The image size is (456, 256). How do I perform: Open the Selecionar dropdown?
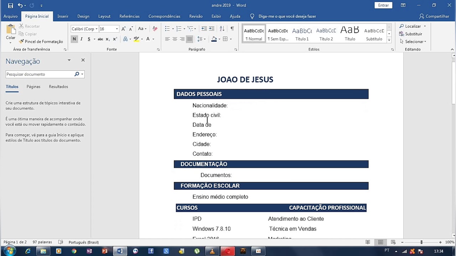click(x=415, y=42)
